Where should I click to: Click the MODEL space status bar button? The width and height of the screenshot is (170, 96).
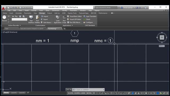(89, 93)
